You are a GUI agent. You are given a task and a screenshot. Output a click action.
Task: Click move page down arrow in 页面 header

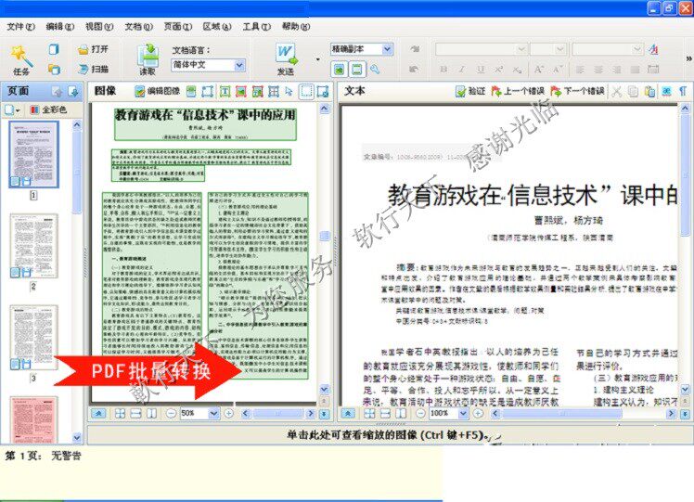click(73, 92)
